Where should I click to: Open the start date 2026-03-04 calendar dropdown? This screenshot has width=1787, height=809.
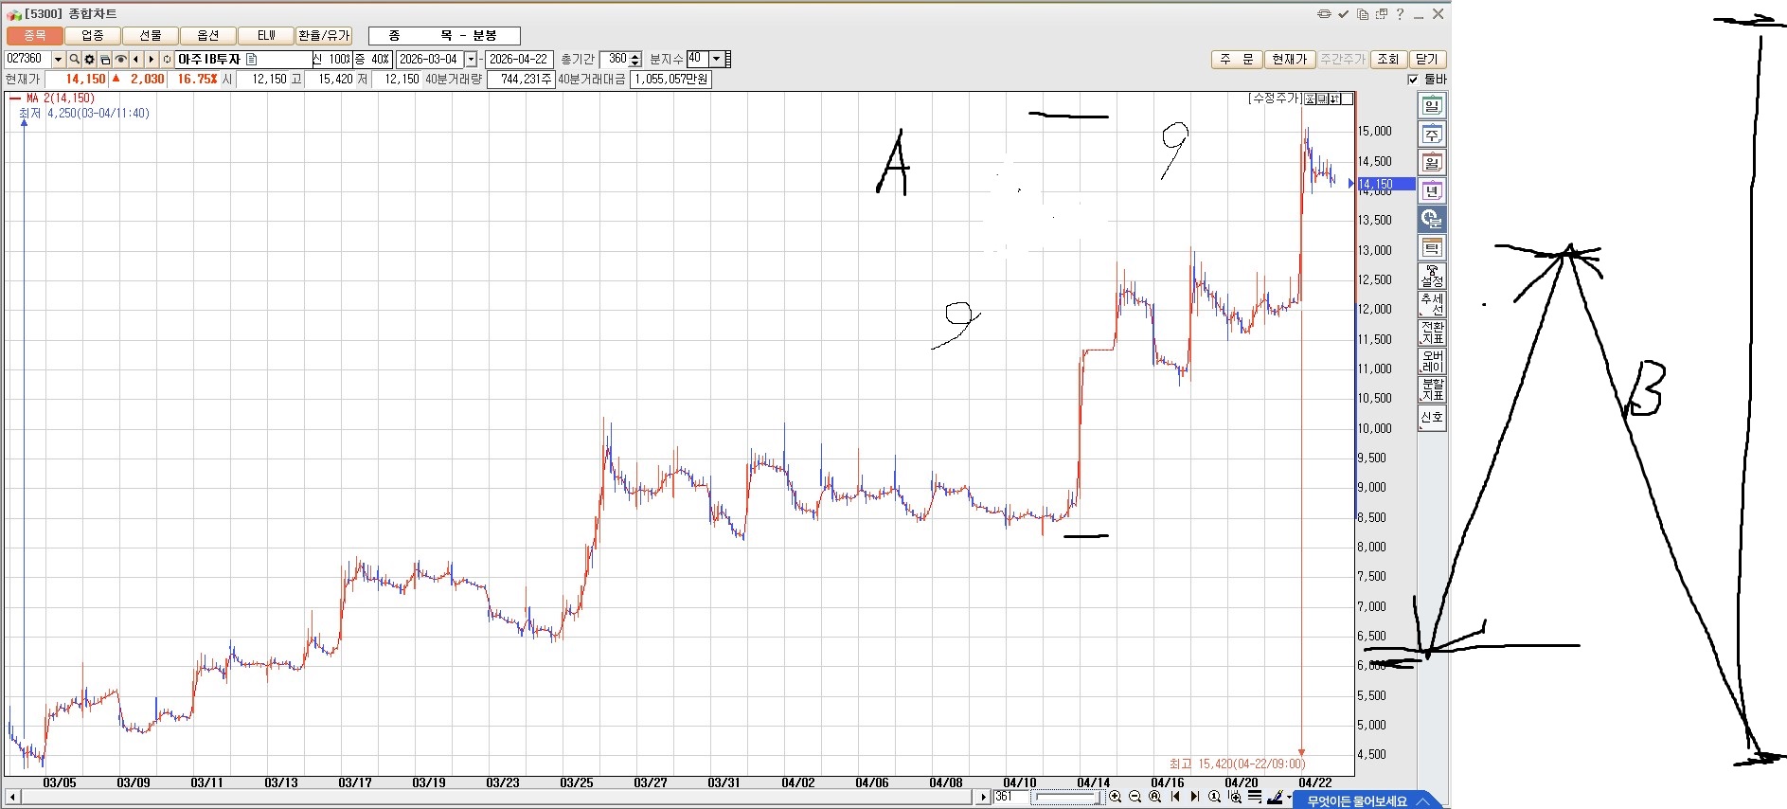[471, 60]
